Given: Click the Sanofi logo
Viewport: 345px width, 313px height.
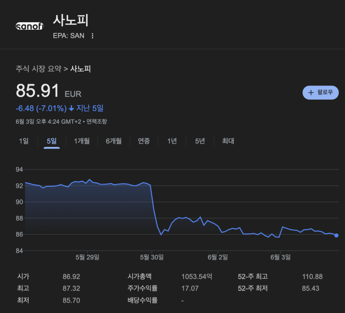Looking at the screenshot, I should pos(30,26).
